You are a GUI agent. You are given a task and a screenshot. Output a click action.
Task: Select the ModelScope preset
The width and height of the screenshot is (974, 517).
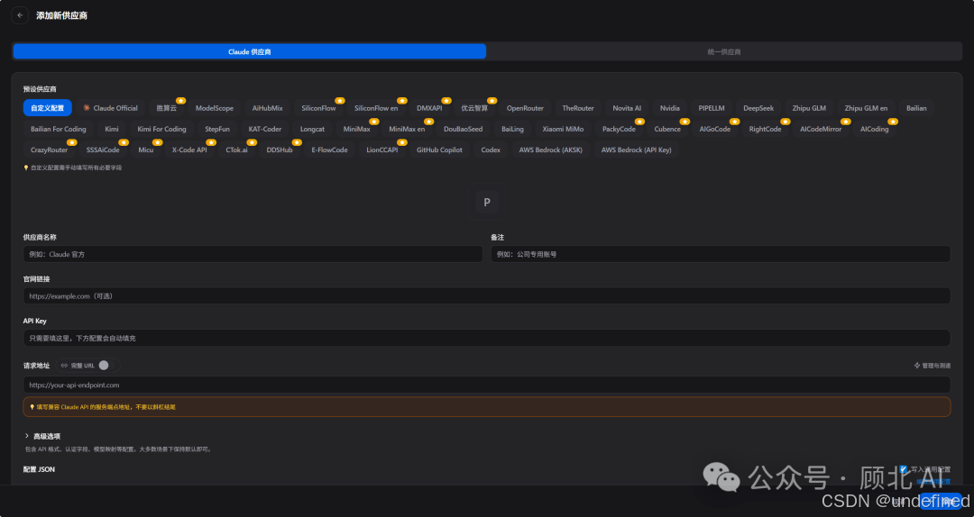pos(215,108)
